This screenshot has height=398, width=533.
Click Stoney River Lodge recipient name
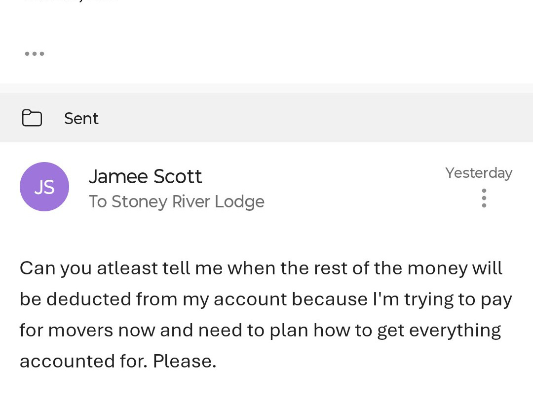188,201
